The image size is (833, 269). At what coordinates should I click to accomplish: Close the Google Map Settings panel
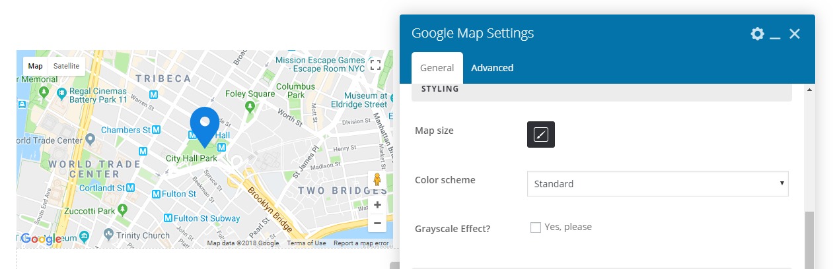[795, 34]
